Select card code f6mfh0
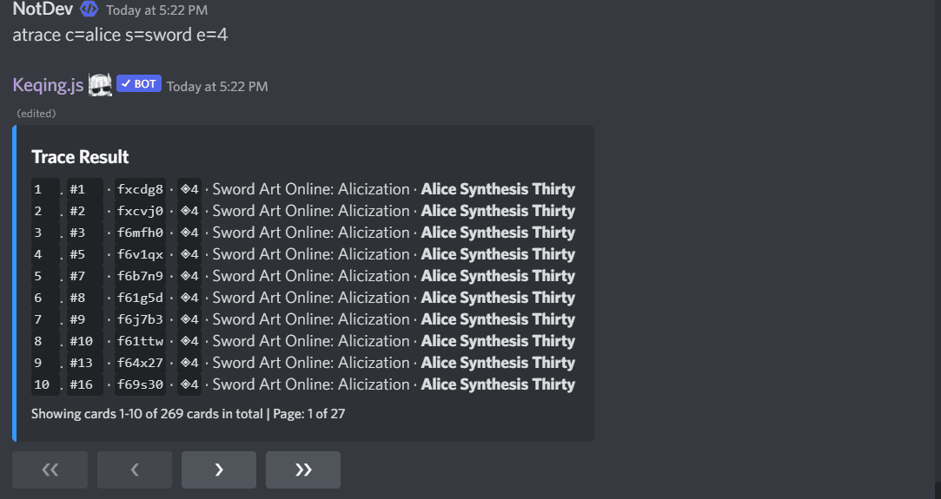 coord(140,233)
